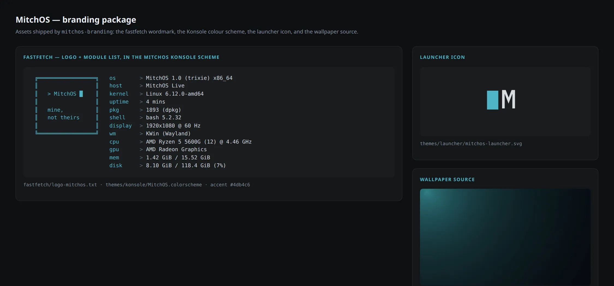Viewport: 614px width, 286px height.
Task: Select the 'WALLPAPER SOURCE' card title
Action: 447,179
